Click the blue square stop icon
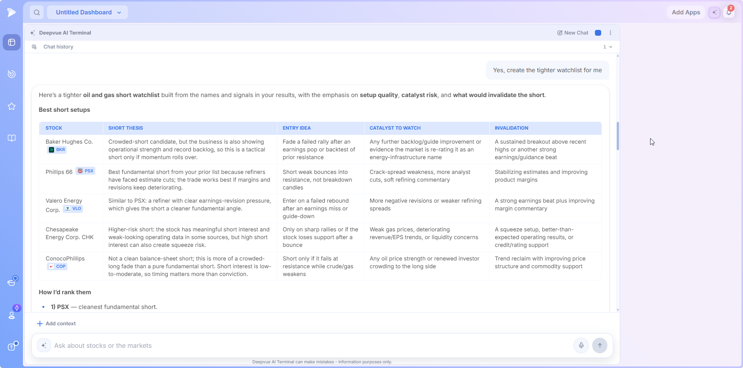The image size is (743, 368). 598,33
